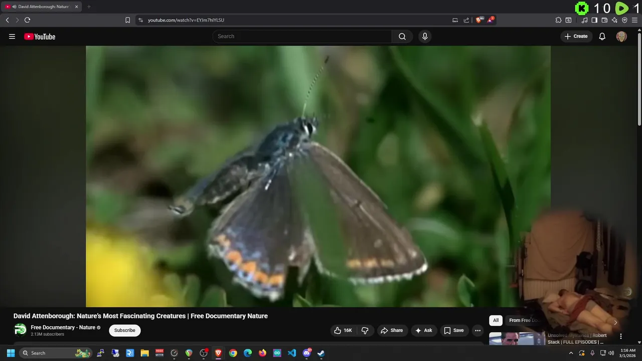Open the YouTube guide hamburger menu
The width and height of the screenshot is (642, 361).
12,37
